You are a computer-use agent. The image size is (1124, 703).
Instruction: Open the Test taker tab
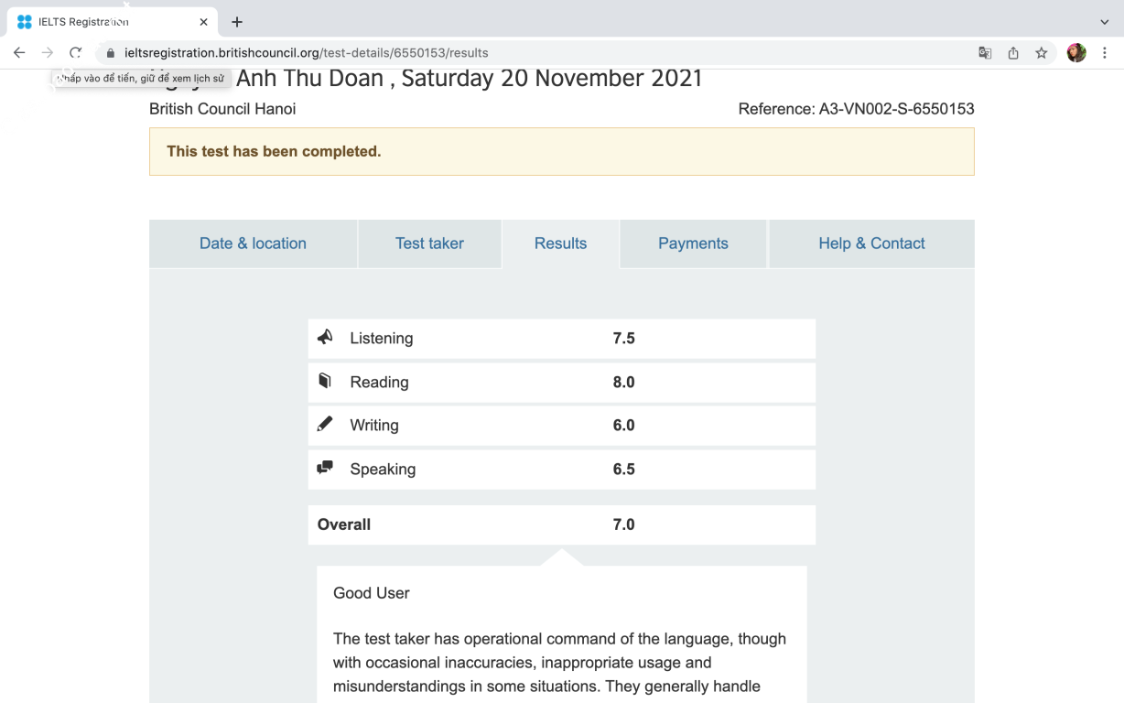click(x=429, y=243)
